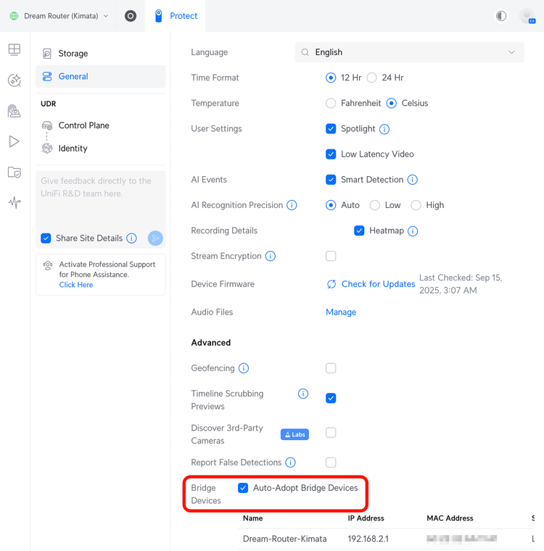The image size is (544, 551).
Task: Click the IP Address column header
Action: [x=366, y=518]
